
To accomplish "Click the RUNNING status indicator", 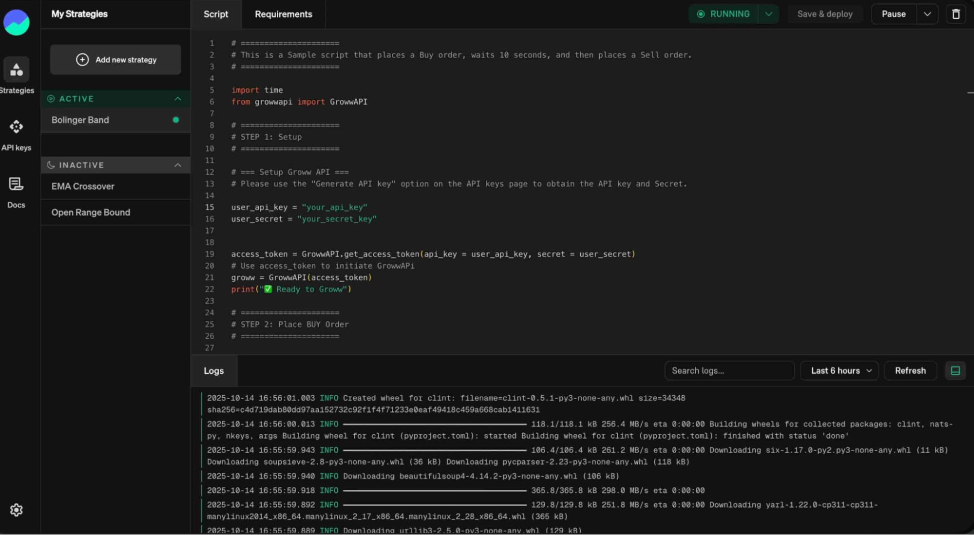I will pyautogui.click(x=723, y=14).
